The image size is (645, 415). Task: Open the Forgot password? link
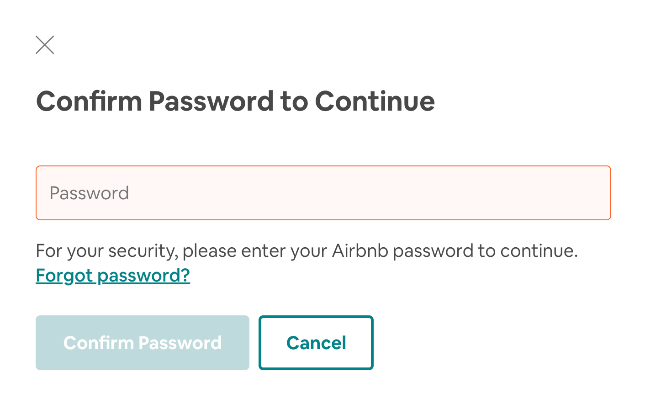(x=113, y=275)
